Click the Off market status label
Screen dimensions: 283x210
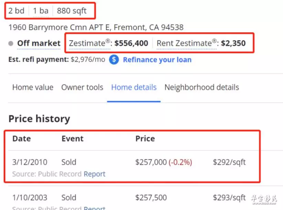pos(39,43)
